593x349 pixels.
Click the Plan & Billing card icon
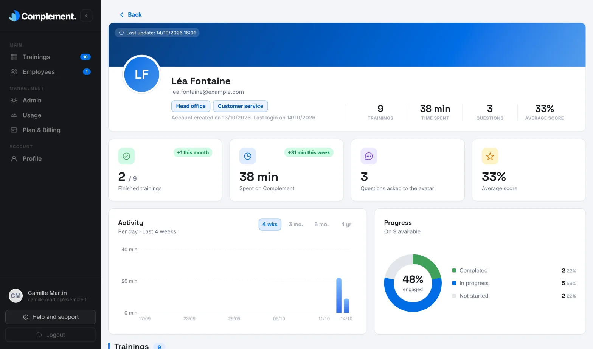(x=14, y=130)
